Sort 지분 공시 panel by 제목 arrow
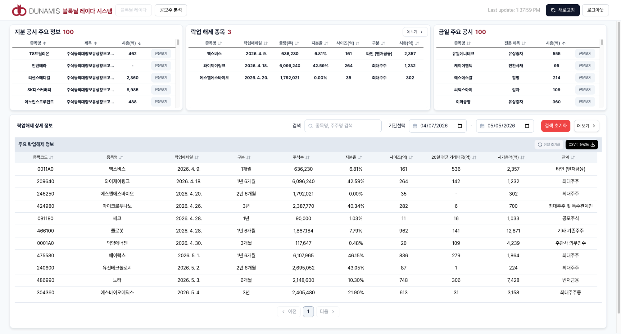The image size is (621, 334). tap(95, 43)
